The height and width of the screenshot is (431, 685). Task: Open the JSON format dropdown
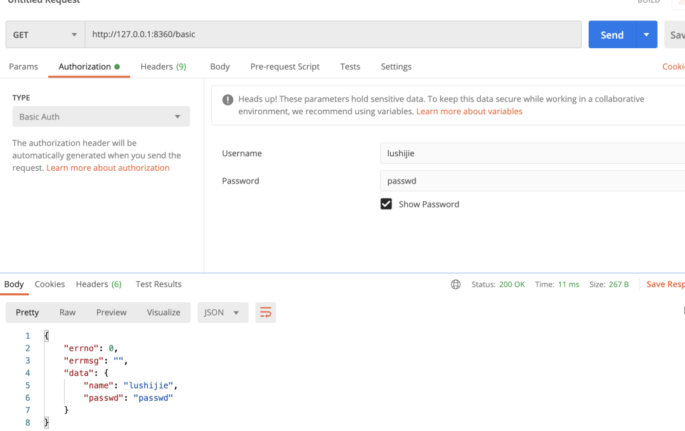(x=222, y=312)
